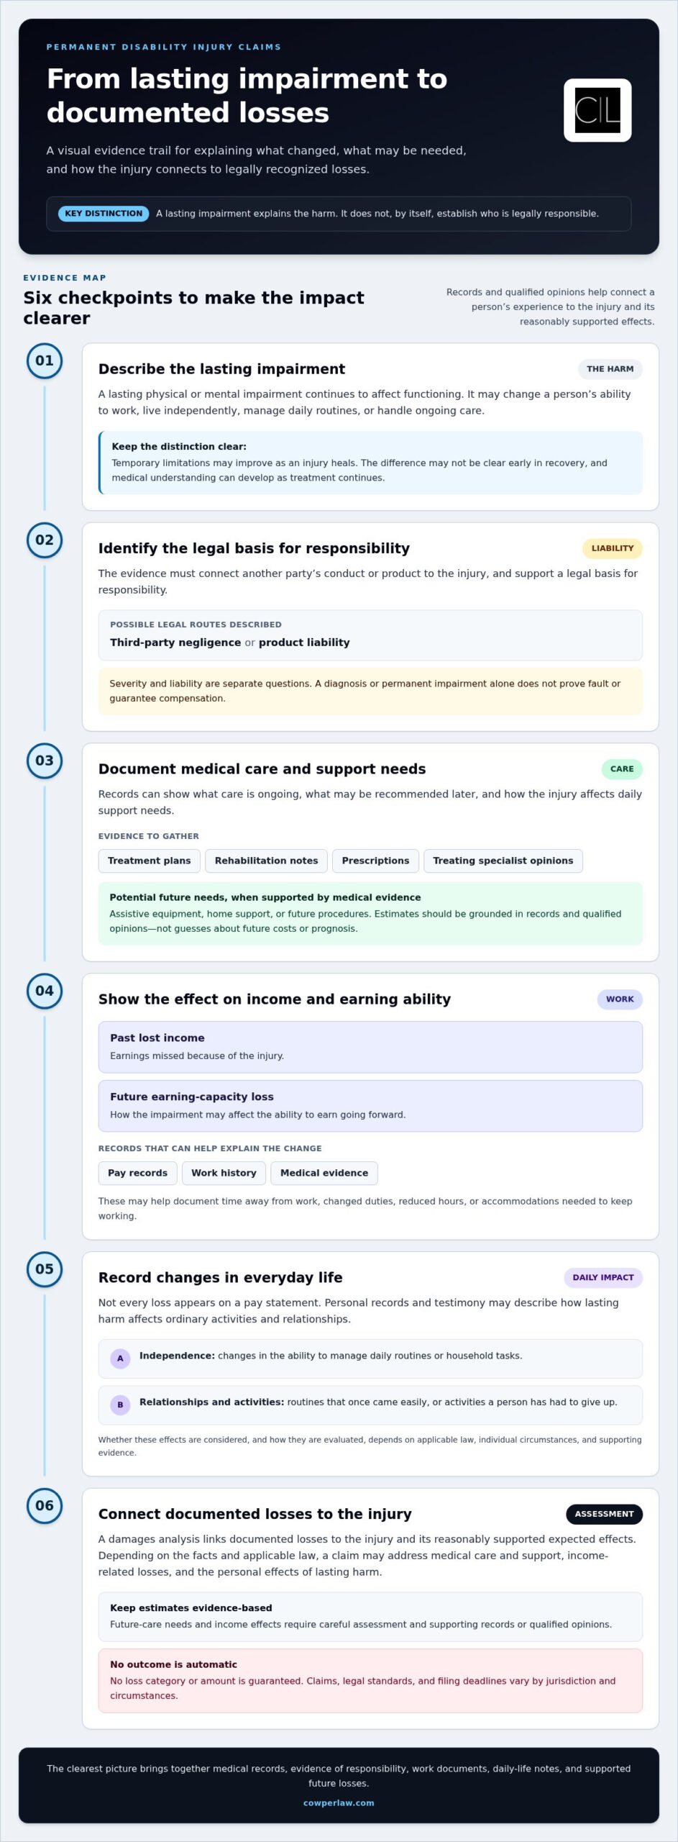
Task: Click the A badge beside Independence
Action: [120, 1358]
